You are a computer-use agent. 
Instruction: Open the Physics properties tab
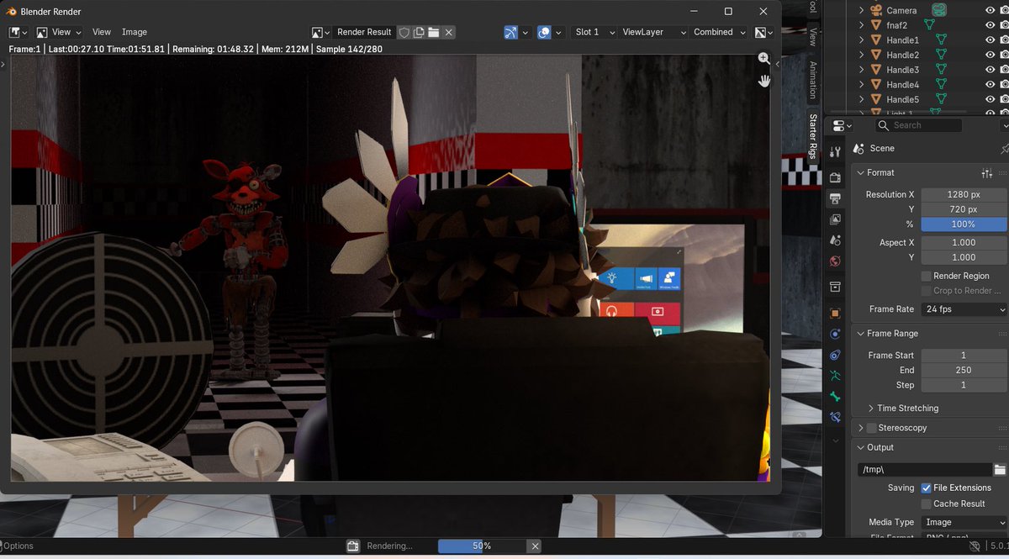click(x=835, y=334)
